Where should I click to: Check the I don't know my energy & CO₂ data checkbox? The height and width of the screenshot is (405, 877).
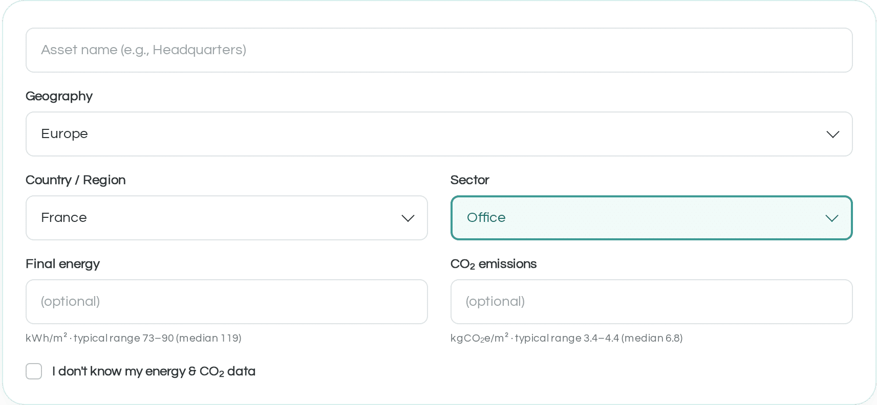click(x=34, y=371)
